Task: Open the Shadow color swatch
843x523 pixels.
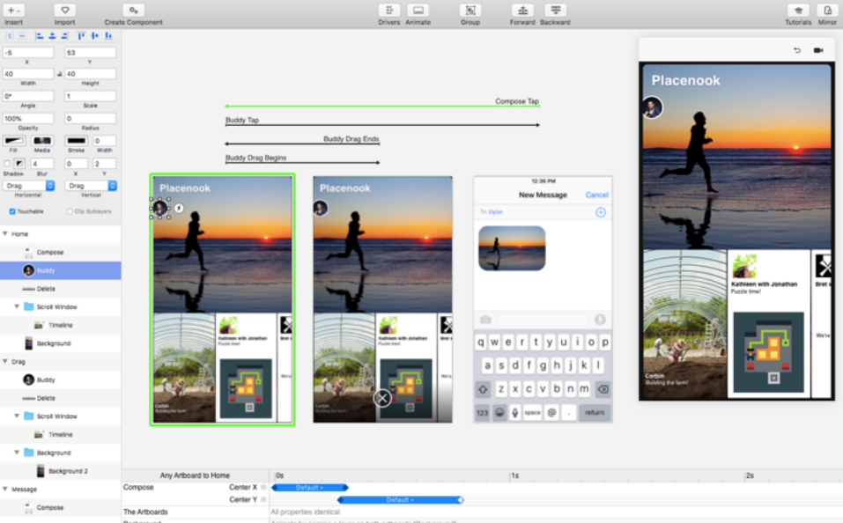Action: 19,164
